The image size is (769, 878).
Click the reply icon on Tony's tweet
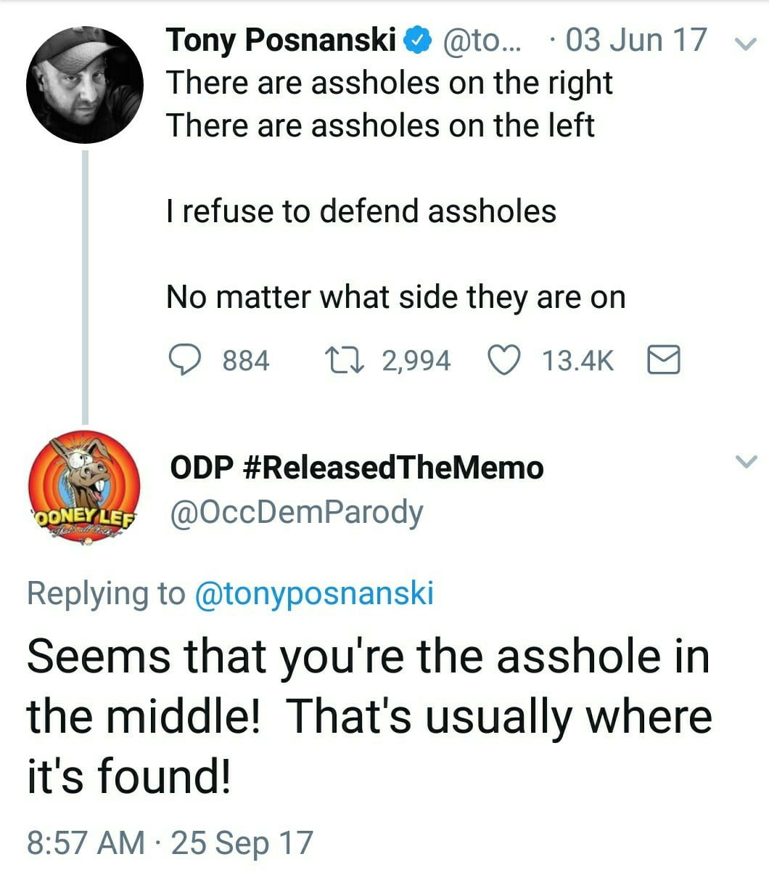point(186,359)
